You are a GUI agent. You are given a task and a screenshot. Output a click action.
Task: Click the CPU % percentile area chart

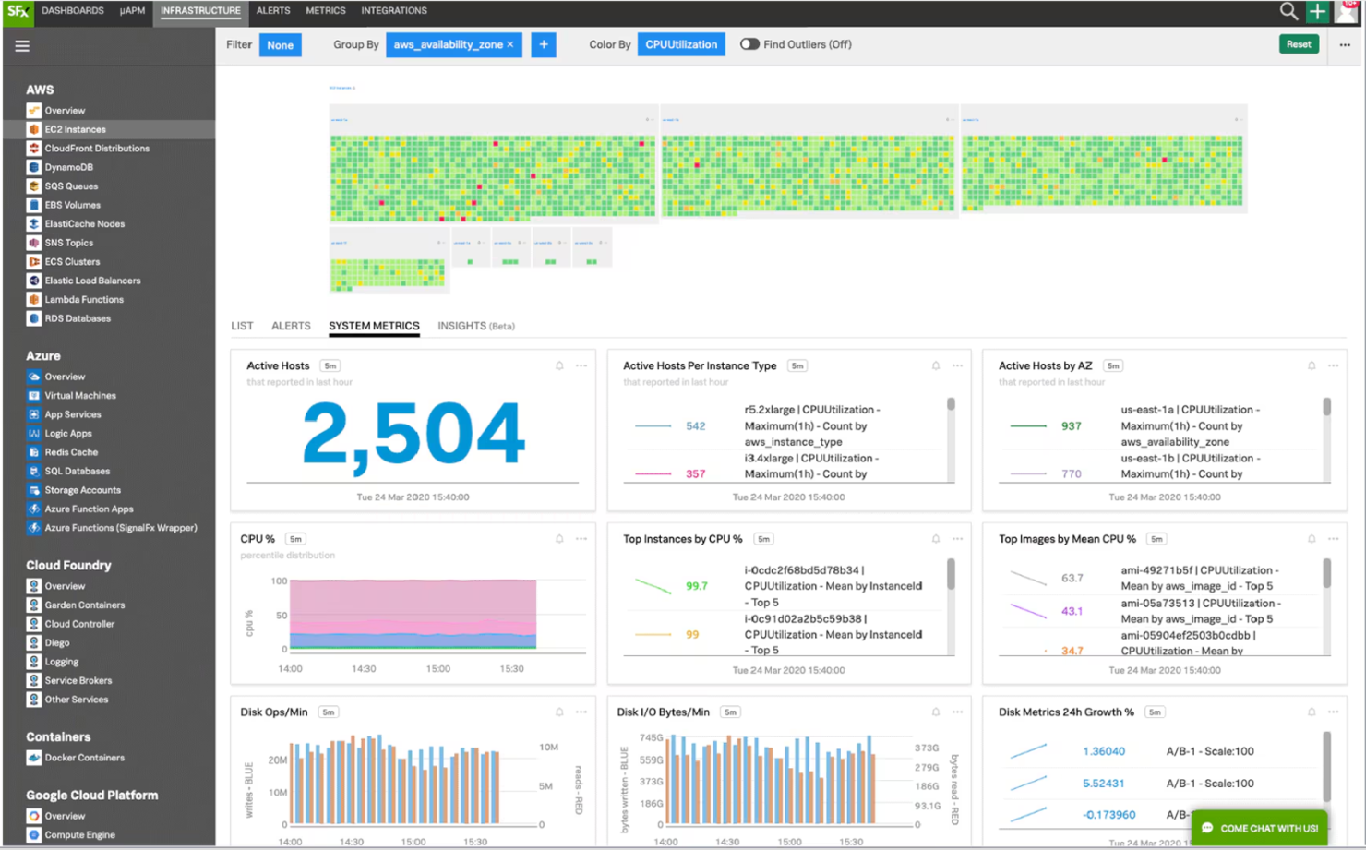point(413,614)
